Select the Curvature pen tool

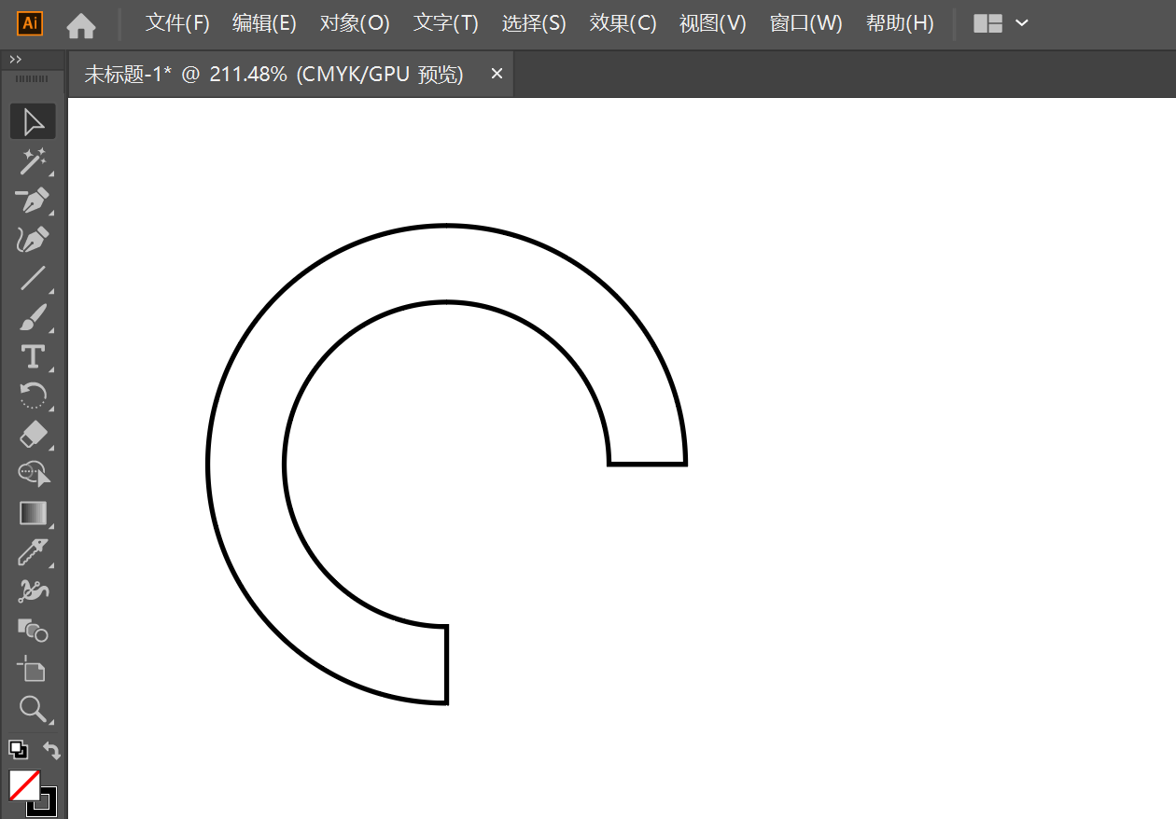click(x=33, y=239)
